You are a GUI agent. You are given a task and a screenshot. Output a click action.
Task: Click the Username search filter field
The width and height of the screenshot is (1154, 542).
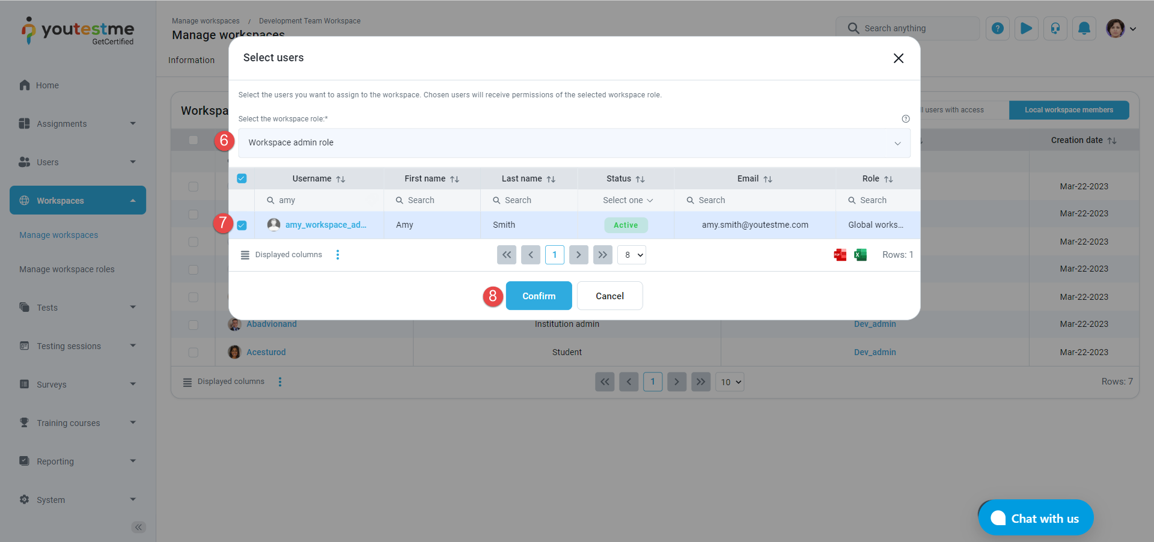[325, 200]
